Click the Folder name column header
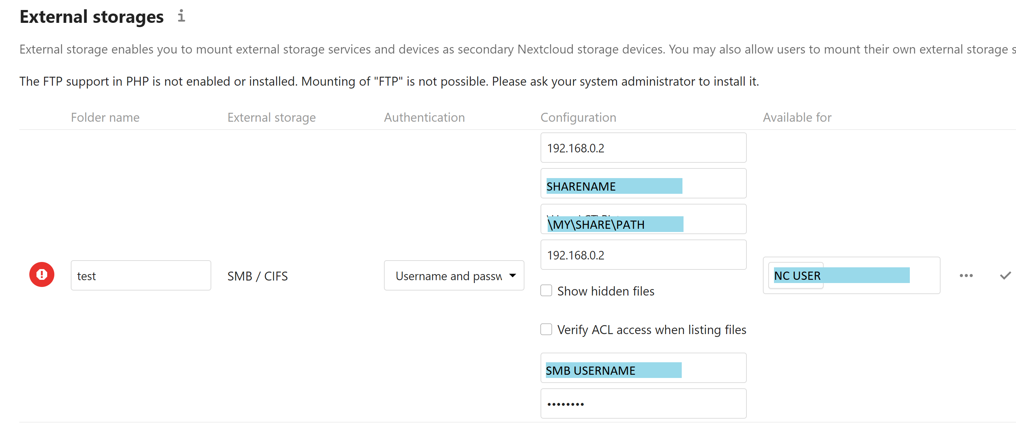The height and width of the screenshot is (424, 1016). (105, 117)
